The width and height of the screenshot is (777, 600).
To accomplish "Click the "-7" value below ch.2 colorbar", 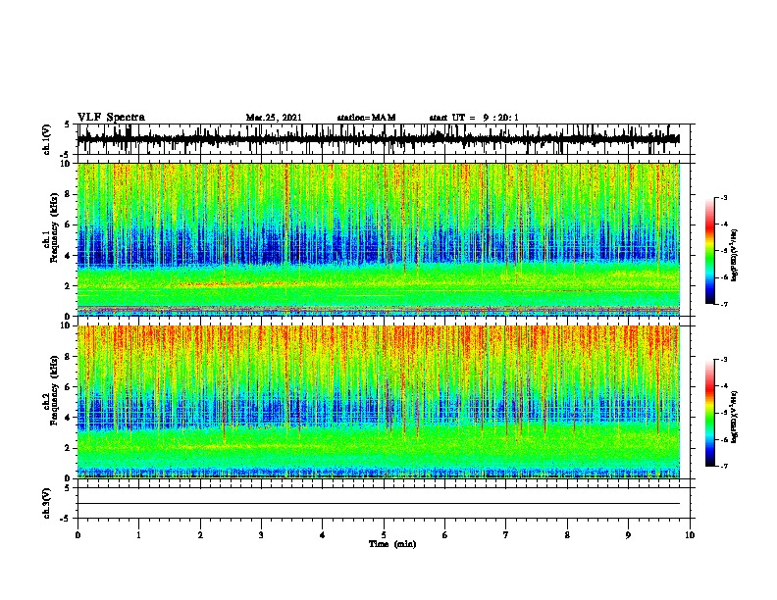I will pos(723,466).
